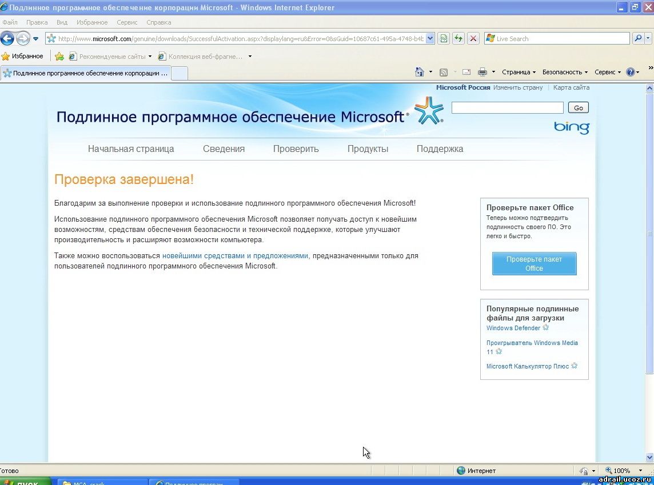Viewport: 654px width, 485px height.
Task: Open the Избранное menu in menu bar
Action: (92, 22)
